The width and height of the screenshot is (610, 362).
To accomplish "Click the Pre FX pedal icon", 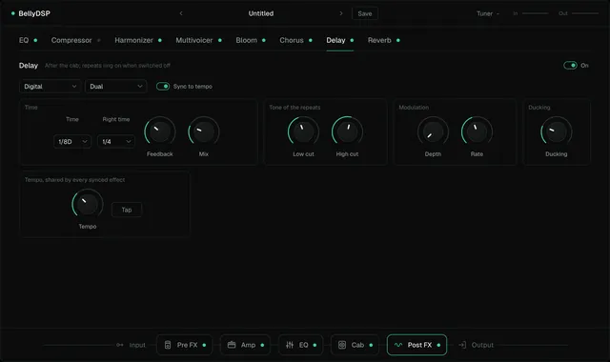I will pos(168,345).
